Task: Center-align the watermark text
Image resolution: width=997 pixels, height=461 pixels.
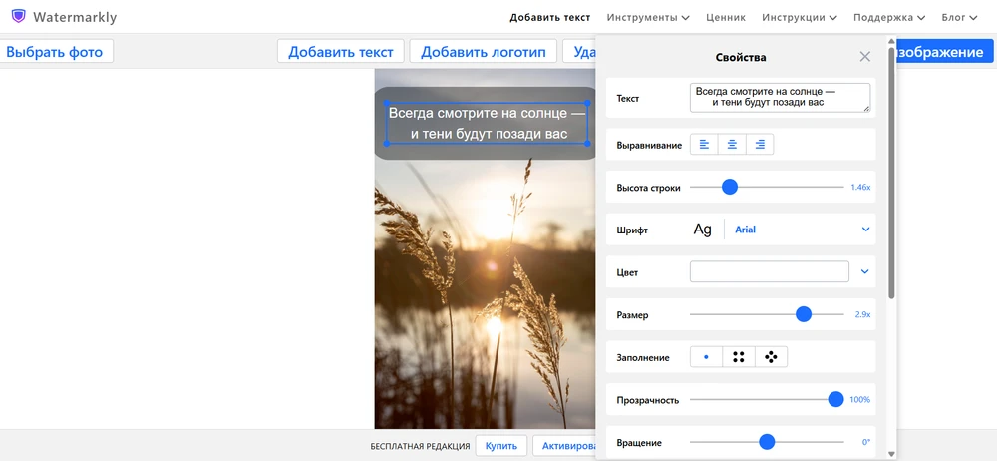Action: click(x=732, y=145)
